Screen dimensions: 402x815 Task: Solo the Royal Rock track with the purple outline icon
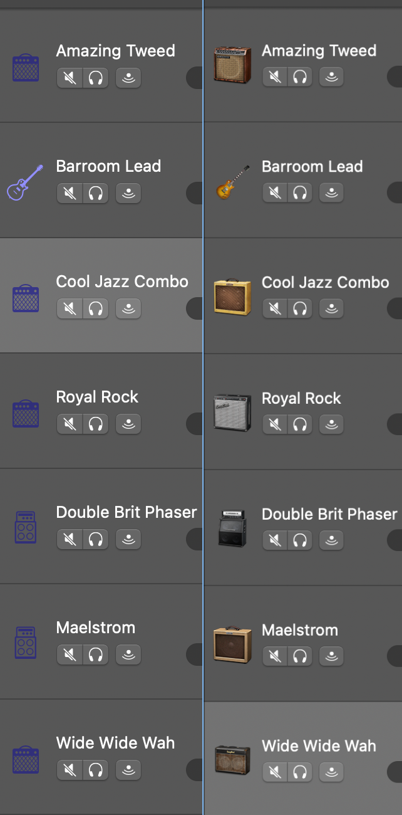[95, 424]
